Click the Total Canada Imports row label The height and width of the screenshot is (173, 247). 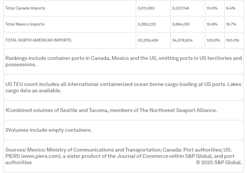point(25,8)
